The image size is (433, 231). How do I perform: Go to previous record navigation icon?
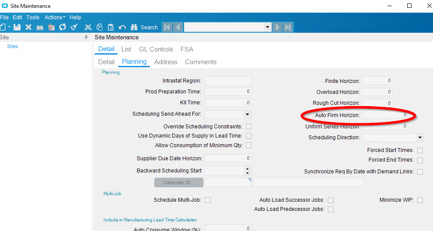pos(178,27)
